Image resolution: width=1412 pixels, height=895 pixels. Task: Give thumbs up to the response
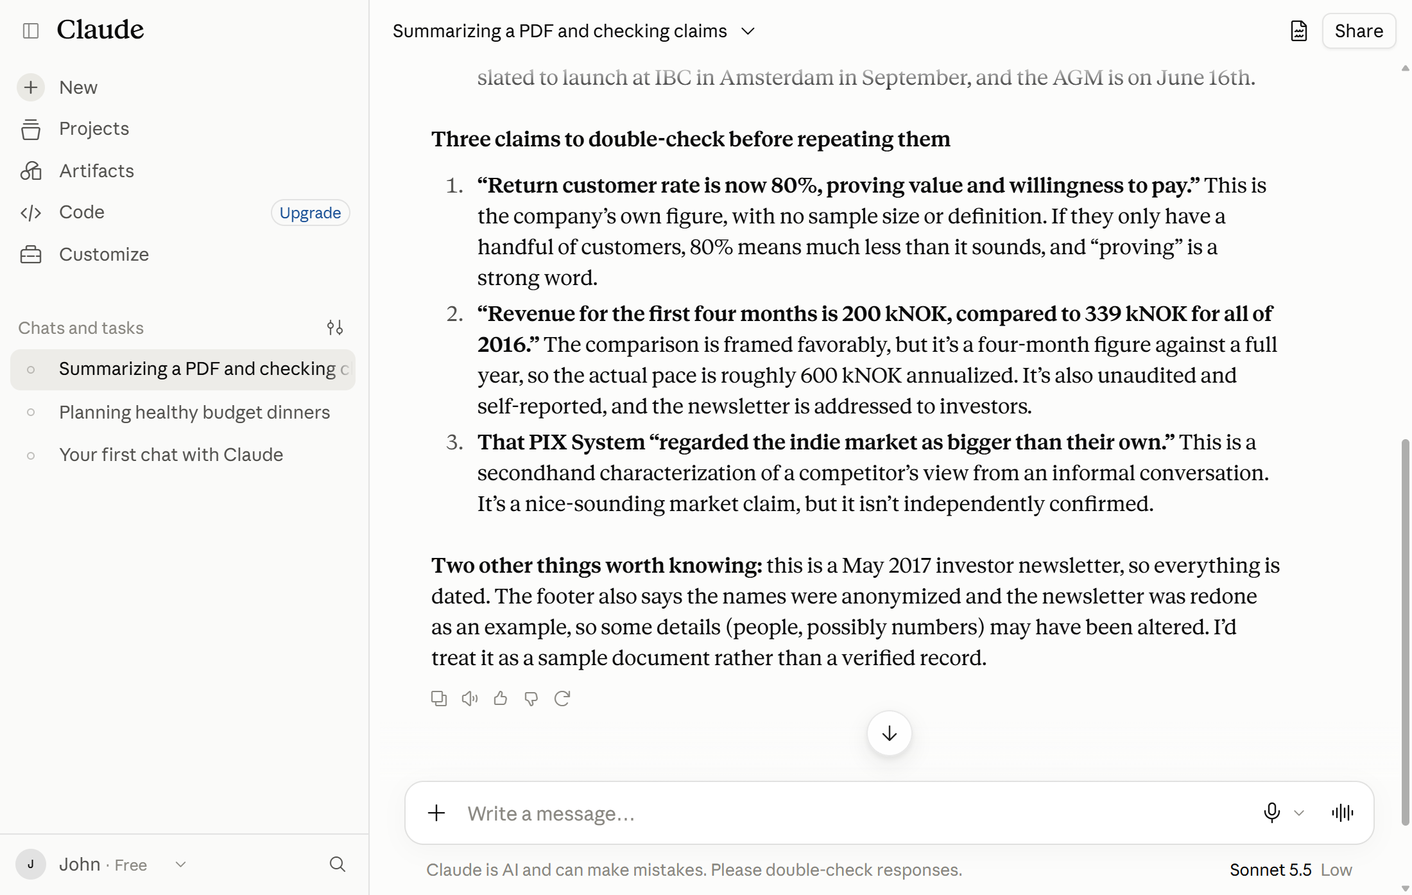(501, 698)
